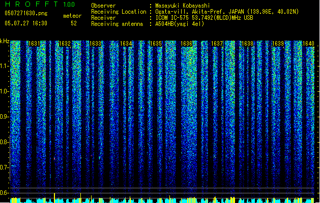
Task: Click the 0.6 frequency axis tick
Action: 5,193
